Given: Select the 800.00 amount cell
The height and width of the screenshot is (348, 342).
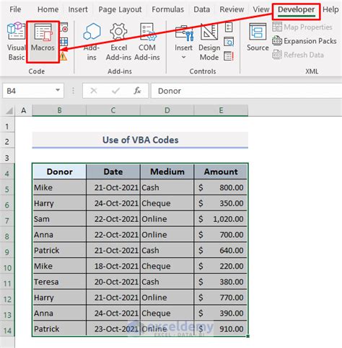Looking at the screenshot, I should (221, 187).
